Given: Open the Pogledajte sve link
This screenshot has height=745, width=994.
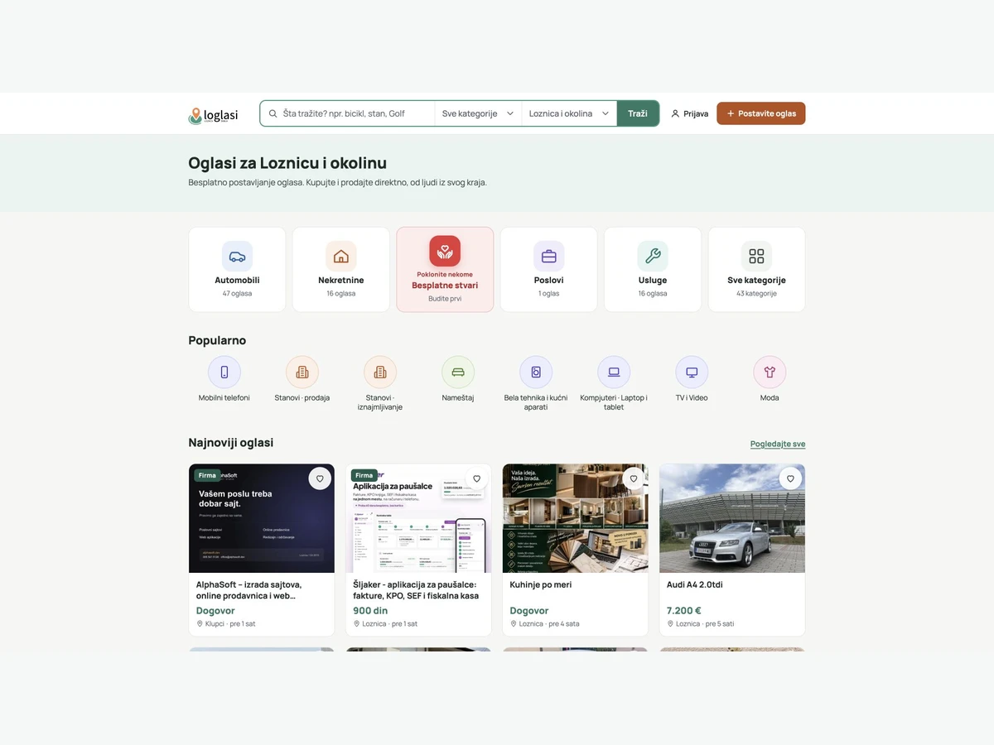Looking at the screenshot, I should coord(778,445).
